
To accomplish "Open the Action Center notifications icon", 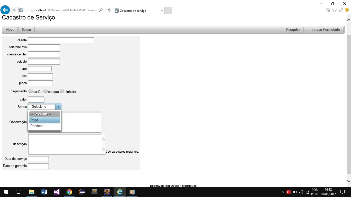I will (x=343, y=192).
